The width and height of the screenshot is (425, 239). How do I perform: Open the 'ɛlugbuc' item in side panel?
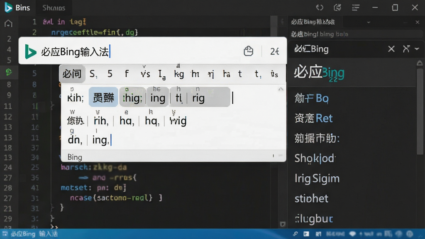314,218
